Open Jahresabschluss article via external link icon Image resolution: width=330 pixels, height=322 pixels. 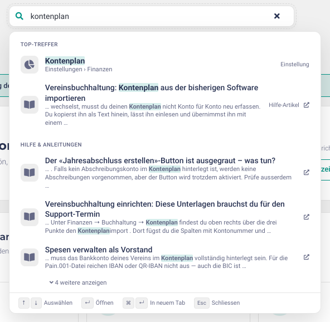coord(307,173)
